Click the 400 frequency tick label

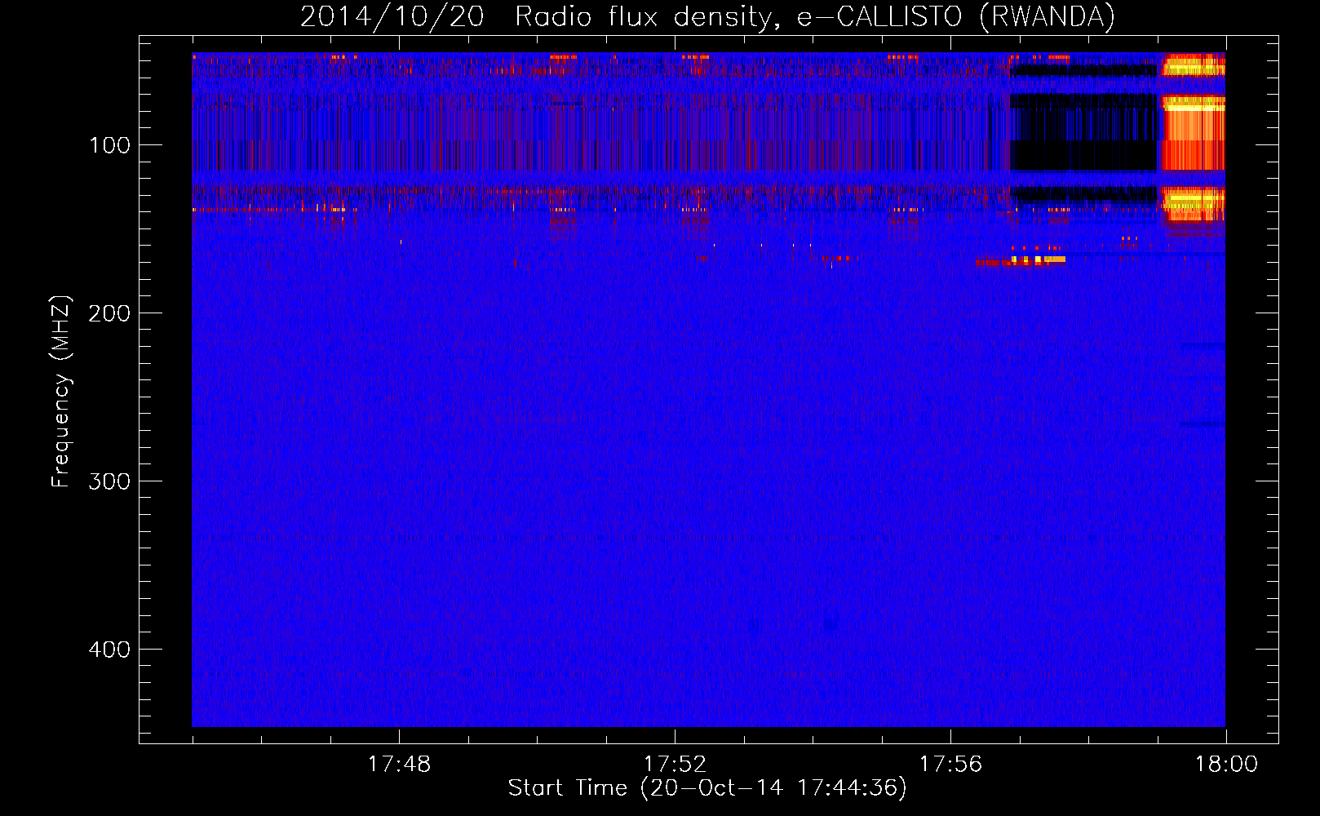tap(110, 650)
